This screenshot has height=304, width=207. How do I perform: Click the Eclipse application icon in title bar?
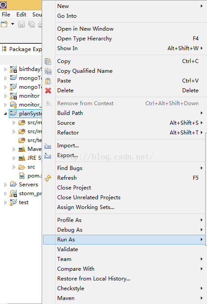click(x=3, y=4)
